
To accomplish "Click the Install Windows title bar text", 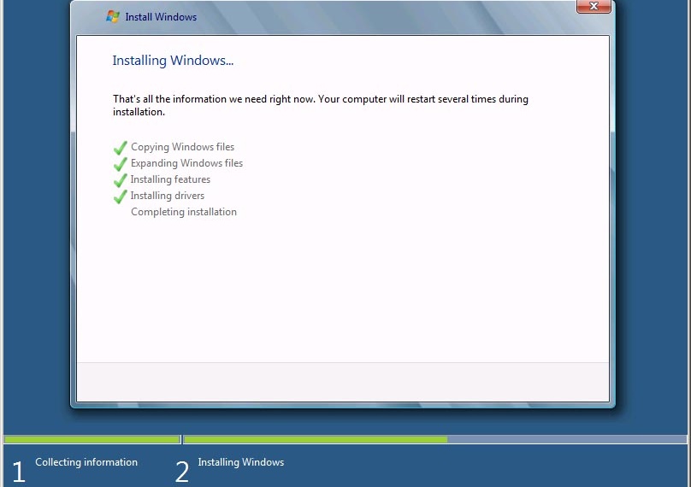I will click(161, 17).
